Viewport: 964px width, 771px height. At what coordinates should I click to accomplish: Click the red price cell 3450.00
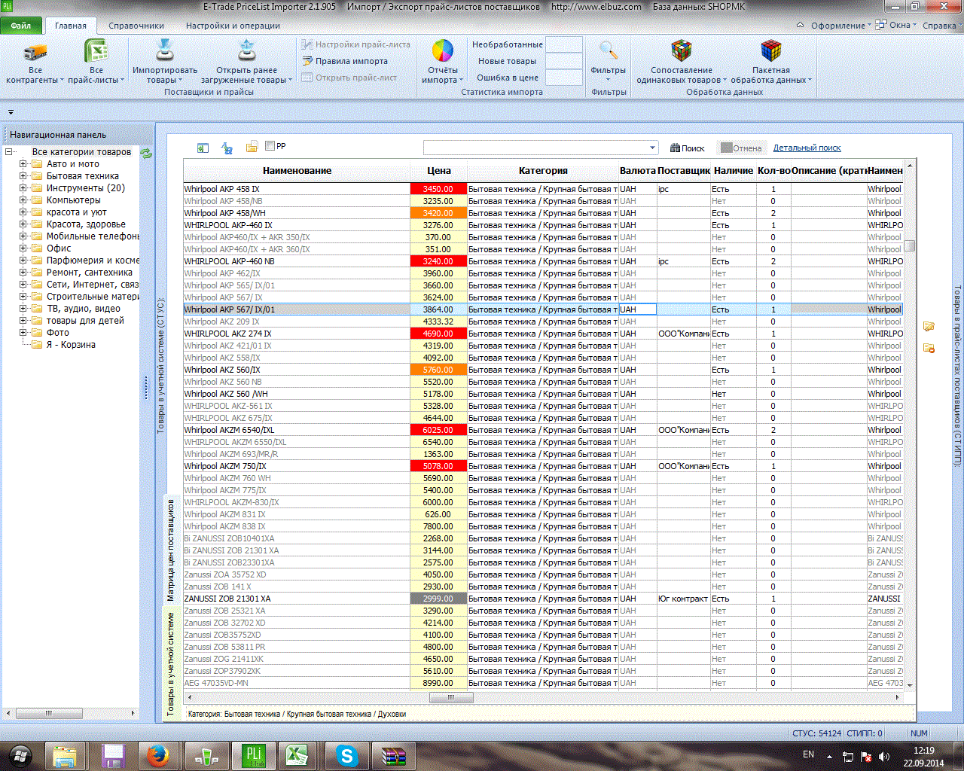point(438,189)
